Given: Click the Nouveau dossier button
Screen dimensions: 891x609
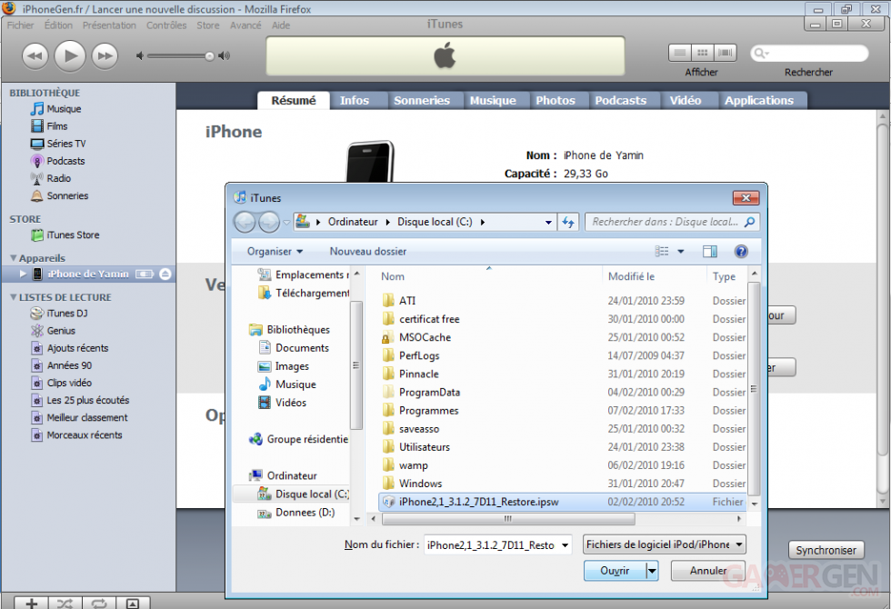Looking at the screenshot, I should tap(368, 252).
